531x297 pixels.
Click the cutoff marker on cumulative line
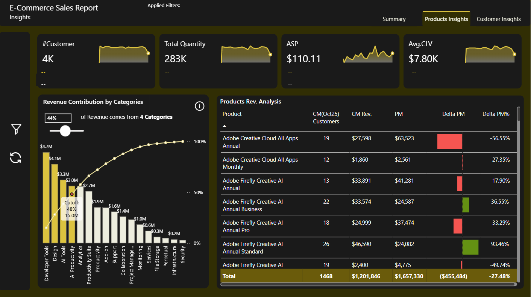tap(72, 194)
